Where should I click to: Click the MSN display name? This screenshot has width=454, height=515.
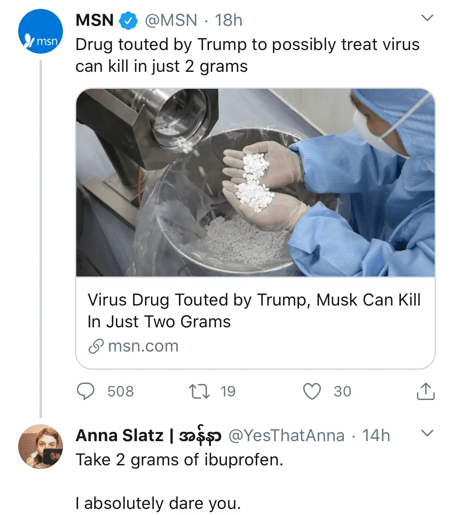tap(95, 20)
